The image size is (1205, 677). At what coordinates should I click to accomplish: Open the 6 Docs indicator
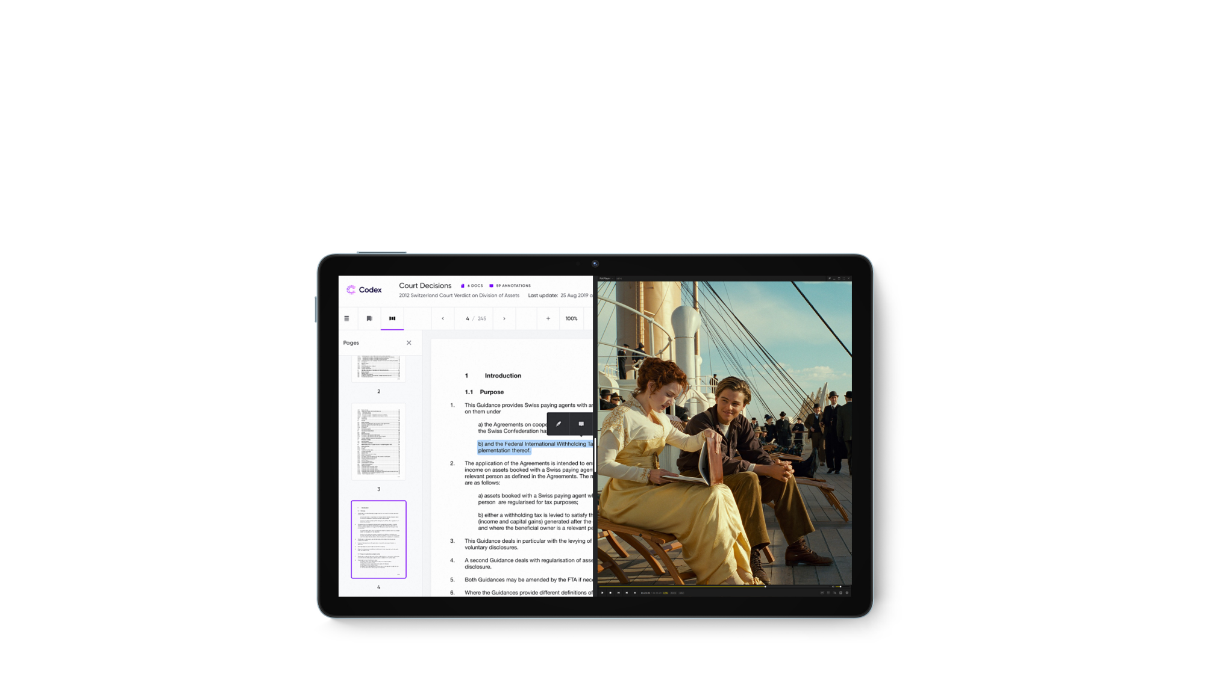click(472, 286)
